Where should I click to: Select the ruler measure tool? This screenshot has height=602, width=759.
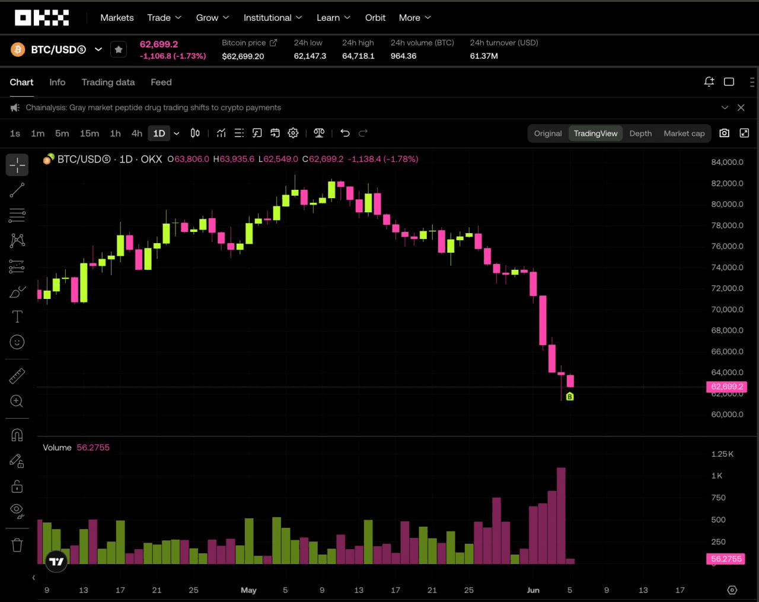17,376
